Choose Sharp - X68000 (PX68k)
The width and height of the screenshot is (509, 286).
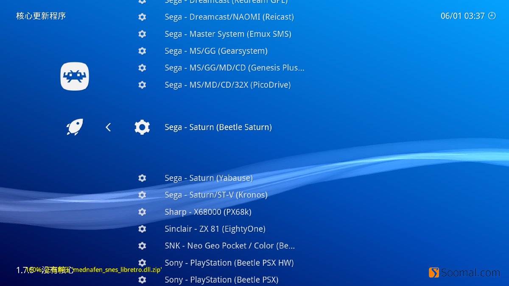pyautogui.click(x=208, y=212)
